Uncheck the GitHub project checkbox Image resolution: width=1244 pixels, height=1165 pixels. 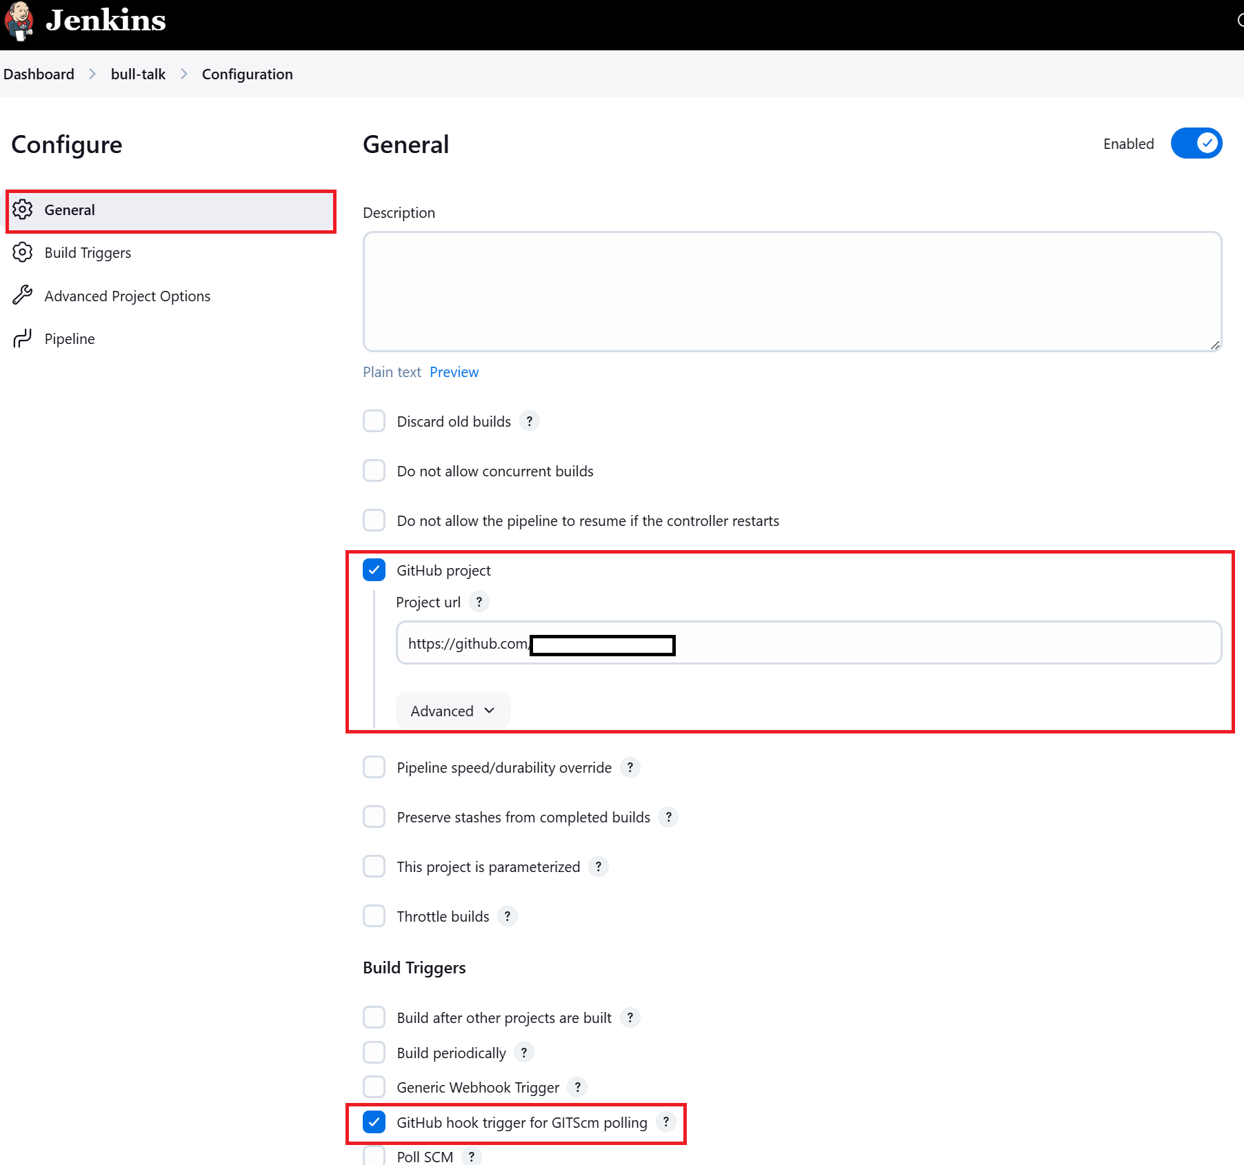pos(374,570)
